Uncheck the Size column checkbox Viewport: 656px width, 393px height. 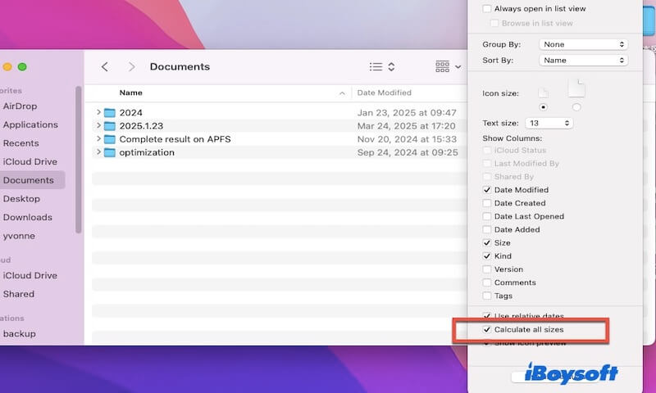pyautogui.click(x=487, y=243)
